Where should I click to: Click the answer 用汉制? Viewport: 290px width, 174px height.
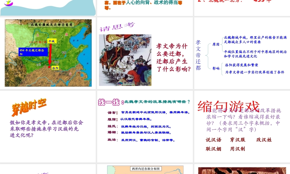238,149
